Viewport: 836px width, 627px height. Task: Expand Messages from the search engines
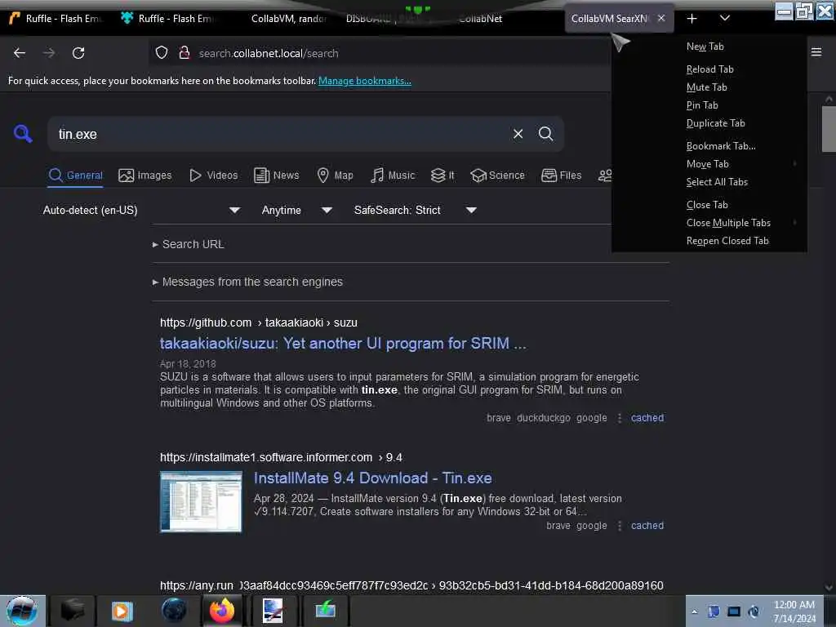pyautogui.click(x=247, y=282)
